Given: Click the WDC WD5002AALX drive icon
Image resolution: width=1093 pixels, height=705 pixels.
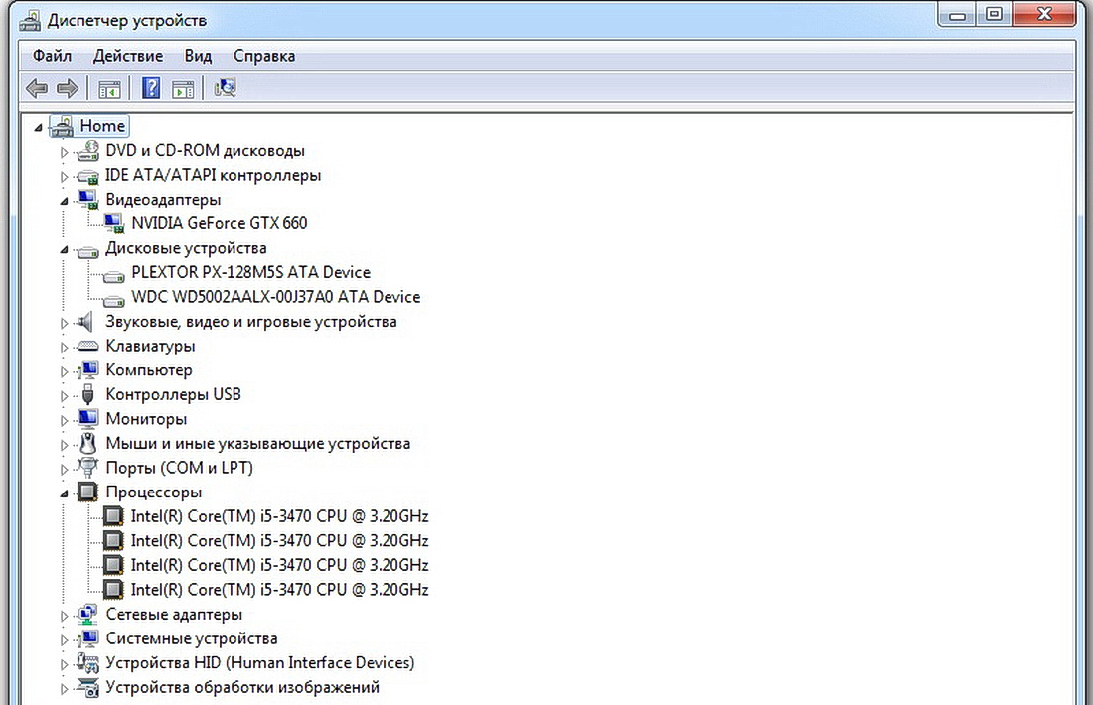Looking at the screenshot, I should [x=113, y=300].
